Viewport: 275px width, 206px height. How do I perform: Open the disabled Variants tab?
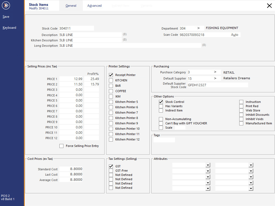[x=147, y=6]
